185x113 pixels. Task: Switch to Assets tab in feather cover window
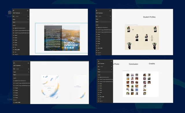click(18, 69)
